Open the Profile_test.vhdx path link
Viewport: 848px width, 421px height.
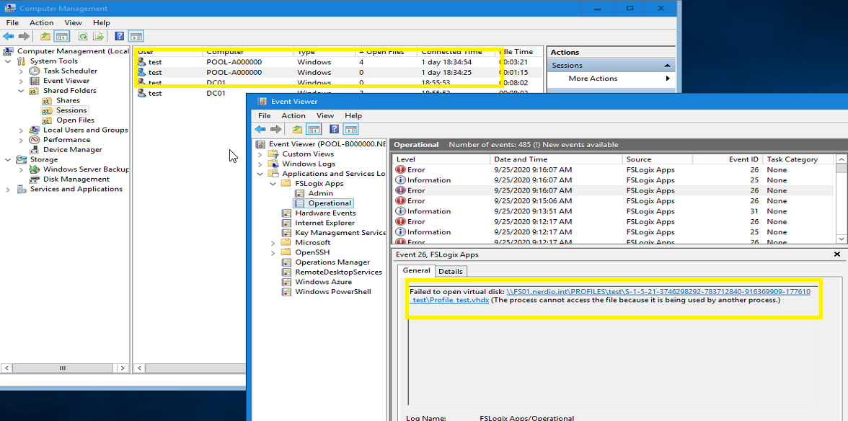609,296
